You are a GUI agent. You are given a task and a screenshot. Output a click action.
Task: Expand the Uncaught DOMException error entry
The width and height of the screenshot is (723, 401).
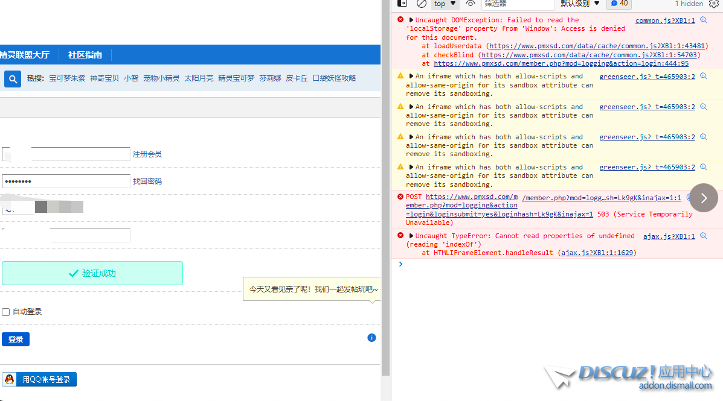[412, 21]
